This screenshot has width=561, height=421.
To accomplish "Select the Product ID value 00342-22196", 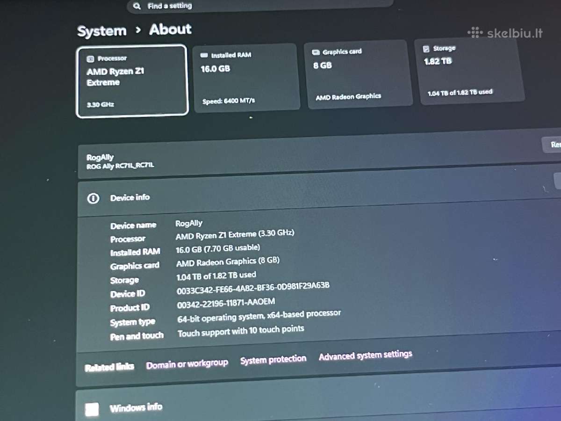I will pyautogui.click(x=226, y=303).
